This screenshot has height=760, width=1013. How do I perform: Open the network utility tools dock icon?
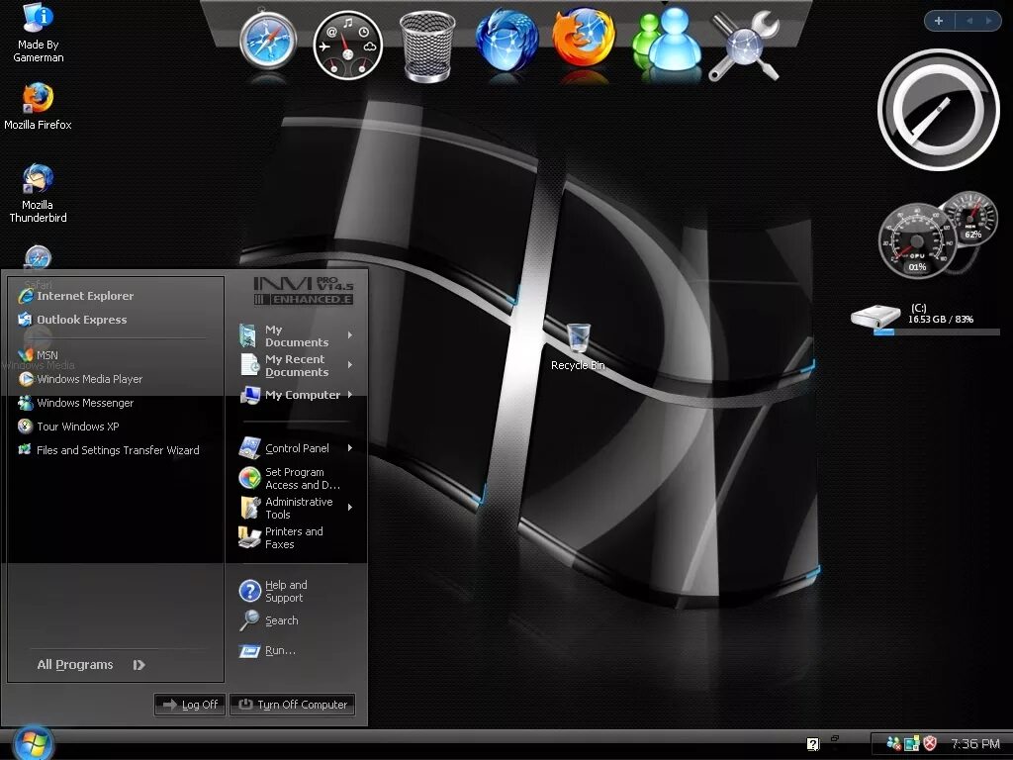click(745, 46)
